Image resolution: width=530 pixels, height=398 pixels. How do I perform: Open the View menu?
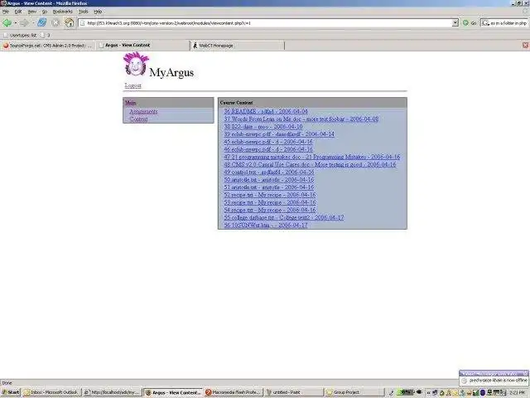coord(31,11)
